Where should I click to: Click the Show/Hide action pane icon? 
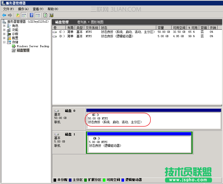pyautogui.click(x=38, y=15)
